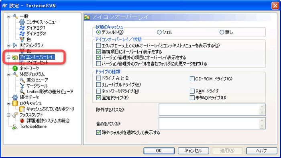This screenshot has width=281, height=158.
Task: Collapse the ログキャッシュ tree node
Action: [x=8, y=103]
